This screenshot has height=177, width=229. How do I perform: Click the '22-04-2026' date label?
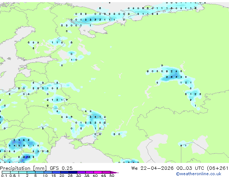(x=157, y=168)
